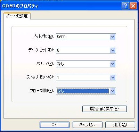Restore defaults with 既定値に戻す button

coord(105,109)
